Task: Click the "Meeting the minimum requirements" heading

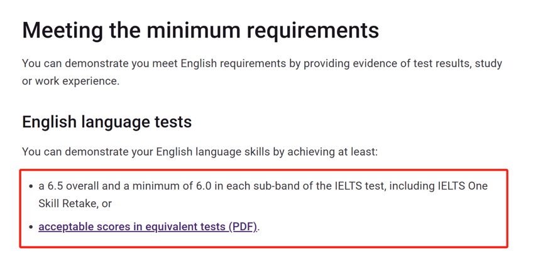Action: point(200,31)
